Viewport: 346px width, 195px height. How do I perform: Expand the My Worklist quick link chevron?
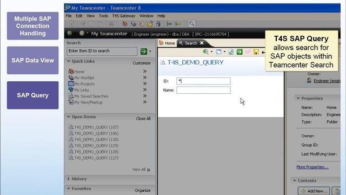pos(145,77)
